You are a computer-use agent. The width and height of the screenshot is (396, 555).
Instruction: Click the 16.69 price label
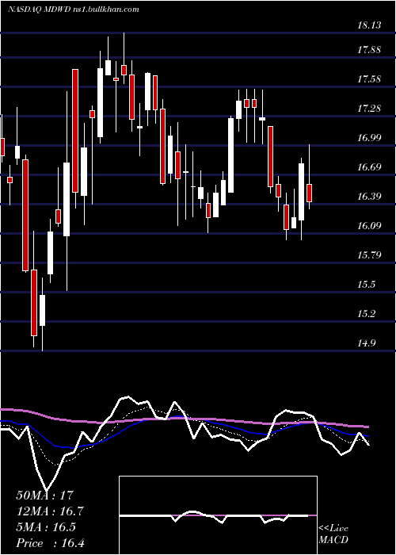click(369, 166)
